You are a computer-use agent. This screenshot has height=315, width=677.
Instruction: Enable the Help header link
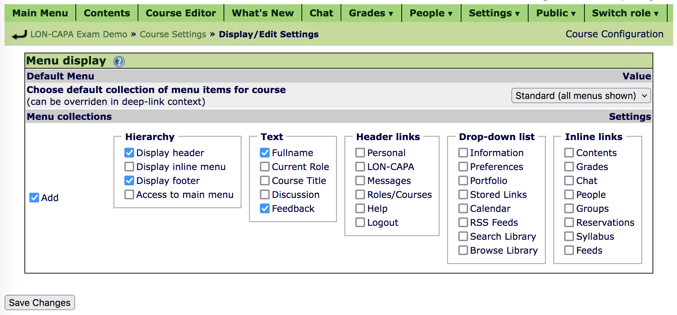[360, 208]
